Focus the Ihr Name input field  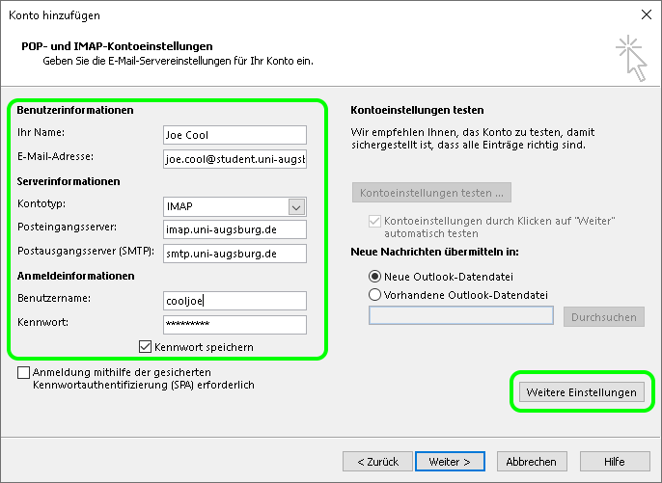point(234,135)
